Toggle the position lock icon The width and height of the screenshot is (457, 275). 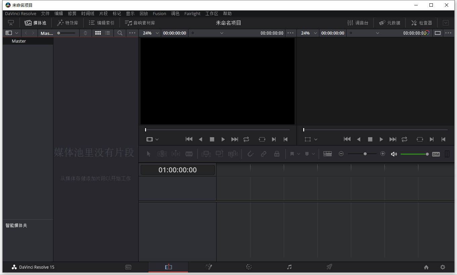277,154
